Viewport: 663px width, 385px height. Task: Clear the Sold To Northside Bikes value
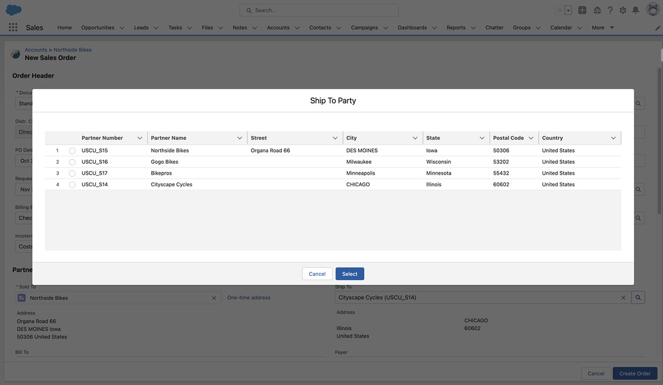click(214, 298)
